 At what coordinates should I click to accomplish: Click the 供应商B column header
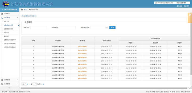coord(155,43)
